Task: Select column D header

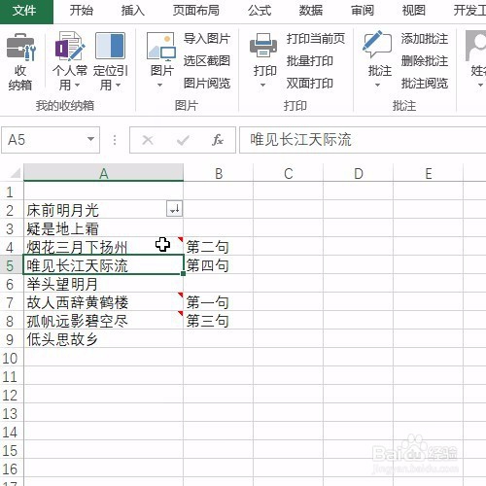Action: point(359,172)
